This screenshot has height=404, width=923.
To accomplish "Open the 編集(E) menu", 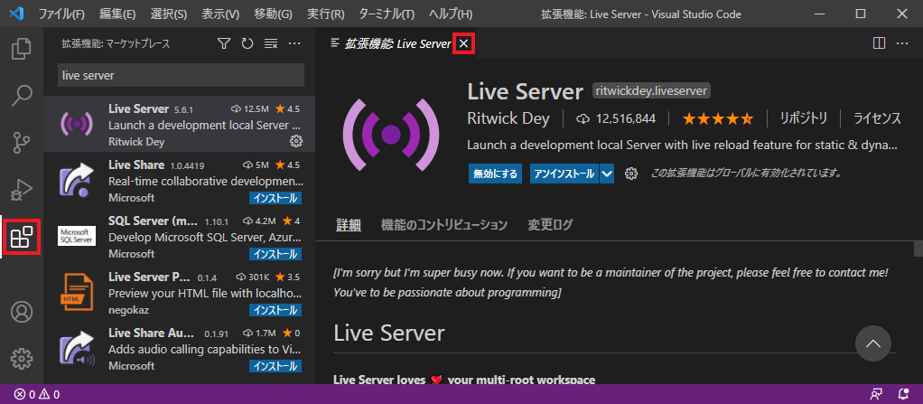I will pos(117,14).
